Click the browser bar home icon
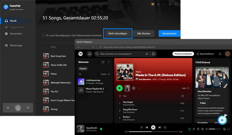The height and width of the screenshot is (135, 232). (x=78, y=47)
